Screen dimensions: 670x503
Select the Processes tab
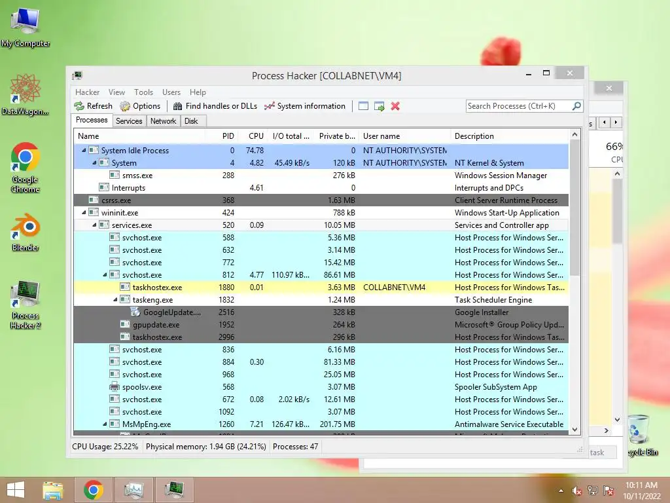click(x=92, y=121)
